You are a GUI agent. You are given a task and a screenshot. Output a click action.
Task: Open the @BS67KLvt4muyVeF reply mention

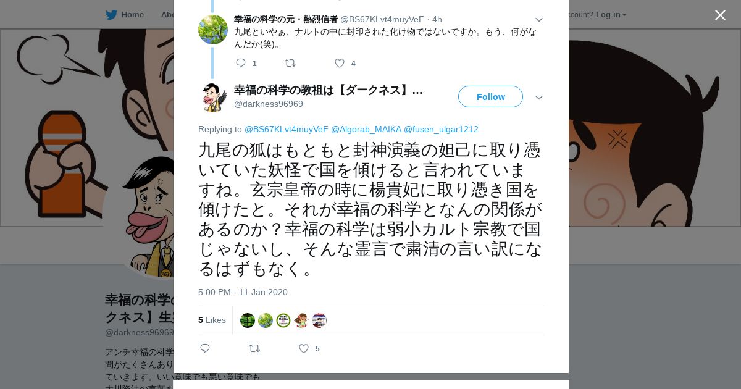coord(287,129)
